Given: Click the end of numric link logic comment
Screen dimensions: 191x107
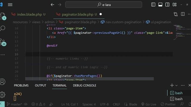Looking at the screenshot, I should [x=77, y=67].
